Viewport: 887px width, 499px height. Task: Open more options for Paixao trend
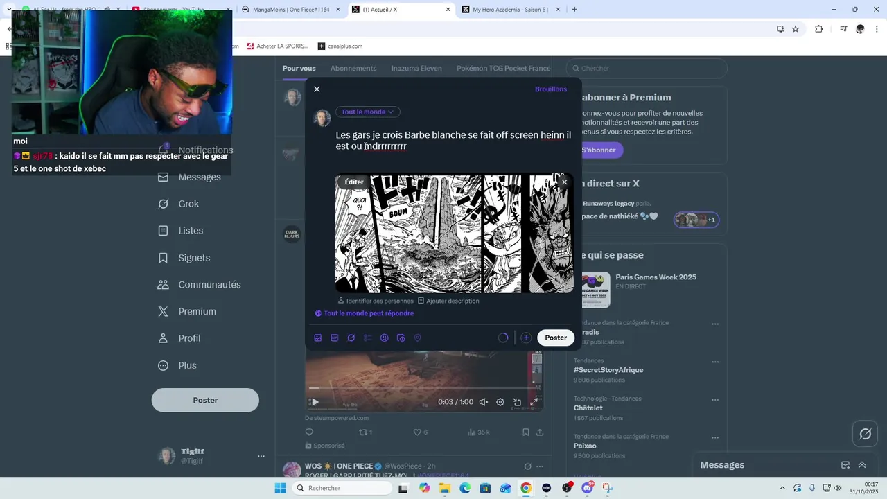[715, 437]
